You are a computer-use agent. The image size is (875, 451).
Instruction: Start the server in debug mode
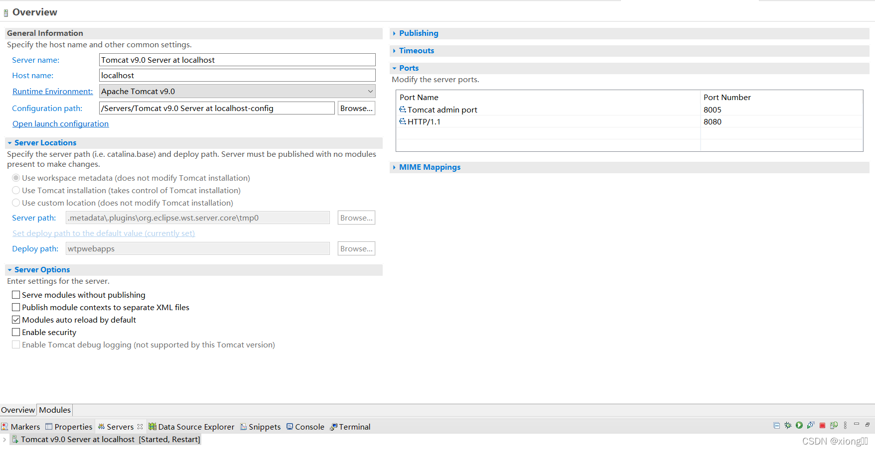pos(788,426)
